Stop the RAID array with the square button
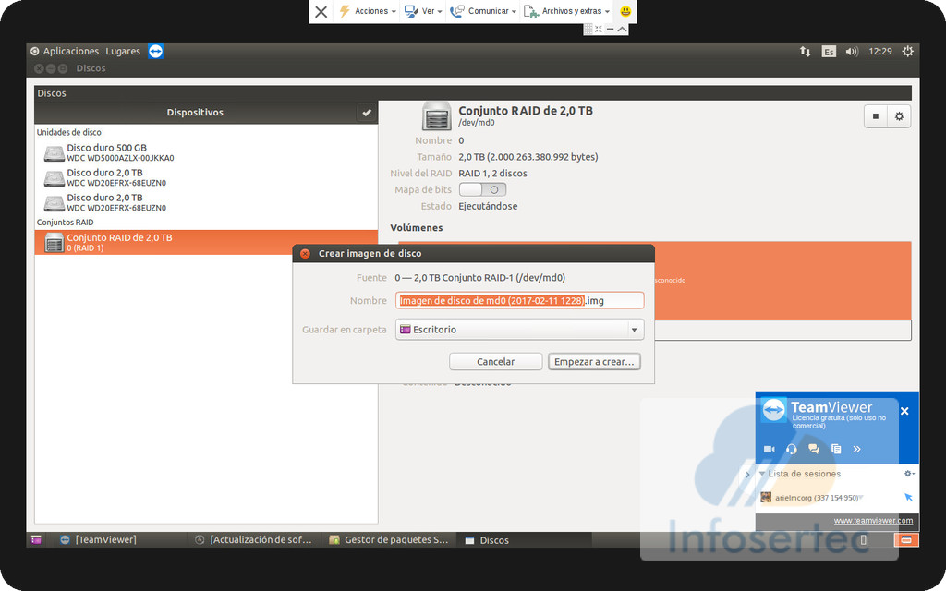This screenshot has height=591, width=946. [x=875, y=116]
